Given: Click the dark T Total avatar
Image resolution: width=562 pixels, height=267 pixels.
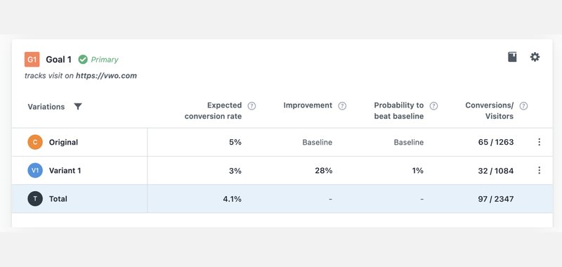Looking at the screenshot, I should (x=35, y=199).
